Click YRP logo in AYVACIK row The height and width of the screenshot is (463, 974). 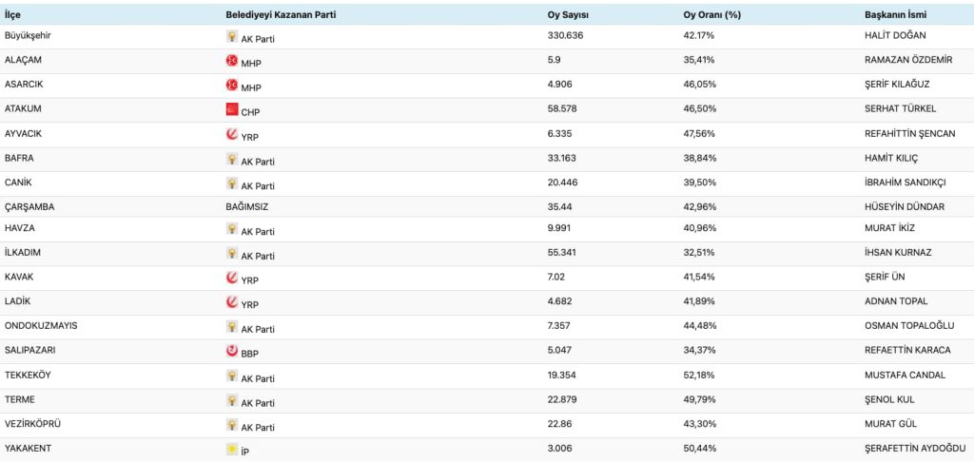[232, 135]
